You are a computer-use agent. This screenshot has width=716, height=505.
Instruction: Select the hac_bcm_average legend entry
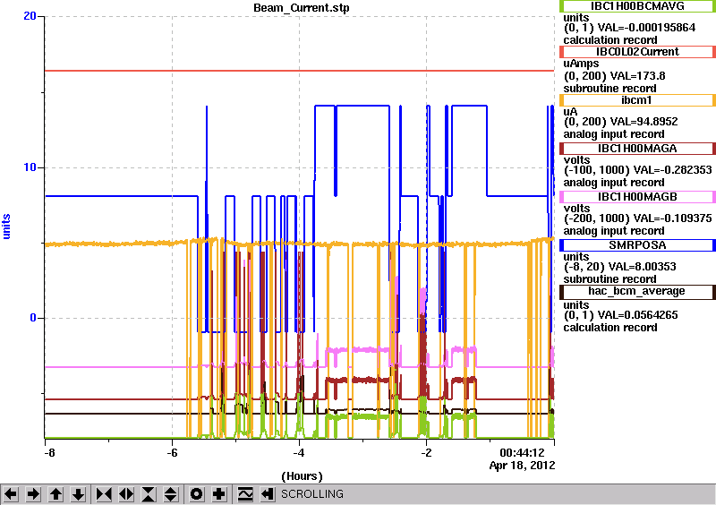637,291
